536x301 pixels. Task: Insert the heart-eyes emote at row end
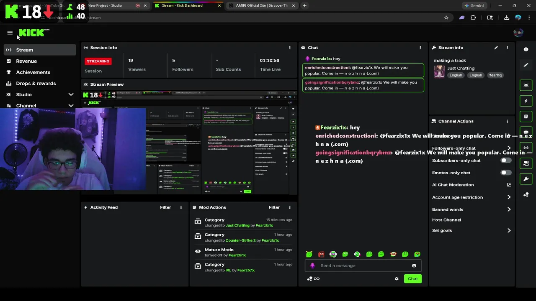417,254
